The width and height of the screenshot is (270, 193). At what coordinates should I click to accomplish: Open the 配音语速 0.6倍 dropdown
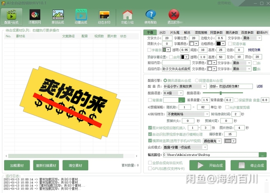point(173,93)
